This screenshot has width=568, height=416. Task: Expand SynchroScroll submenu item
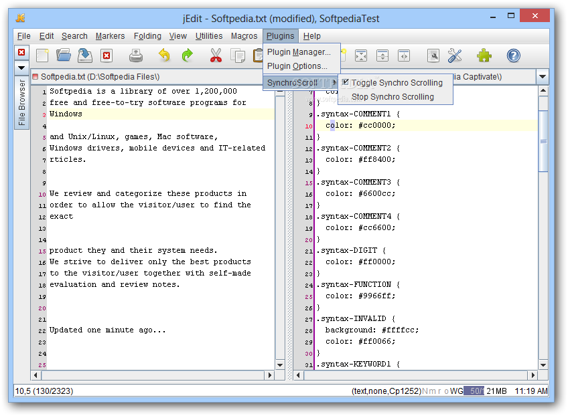pos(301,83)
